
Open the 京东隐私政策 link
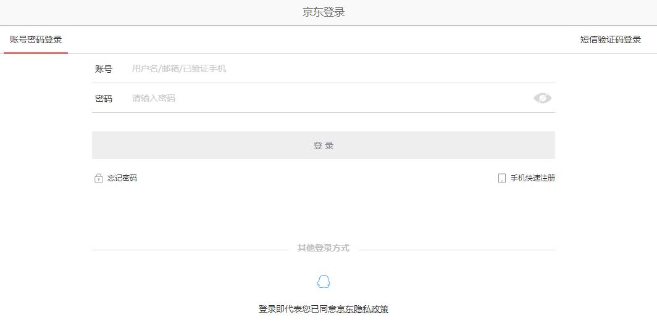tap(362, 309)
